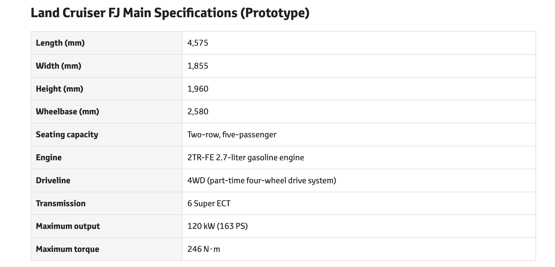This screenshot has width=555, height=267.
Task: Click the Driveline row label
Action: pos(53,181)
